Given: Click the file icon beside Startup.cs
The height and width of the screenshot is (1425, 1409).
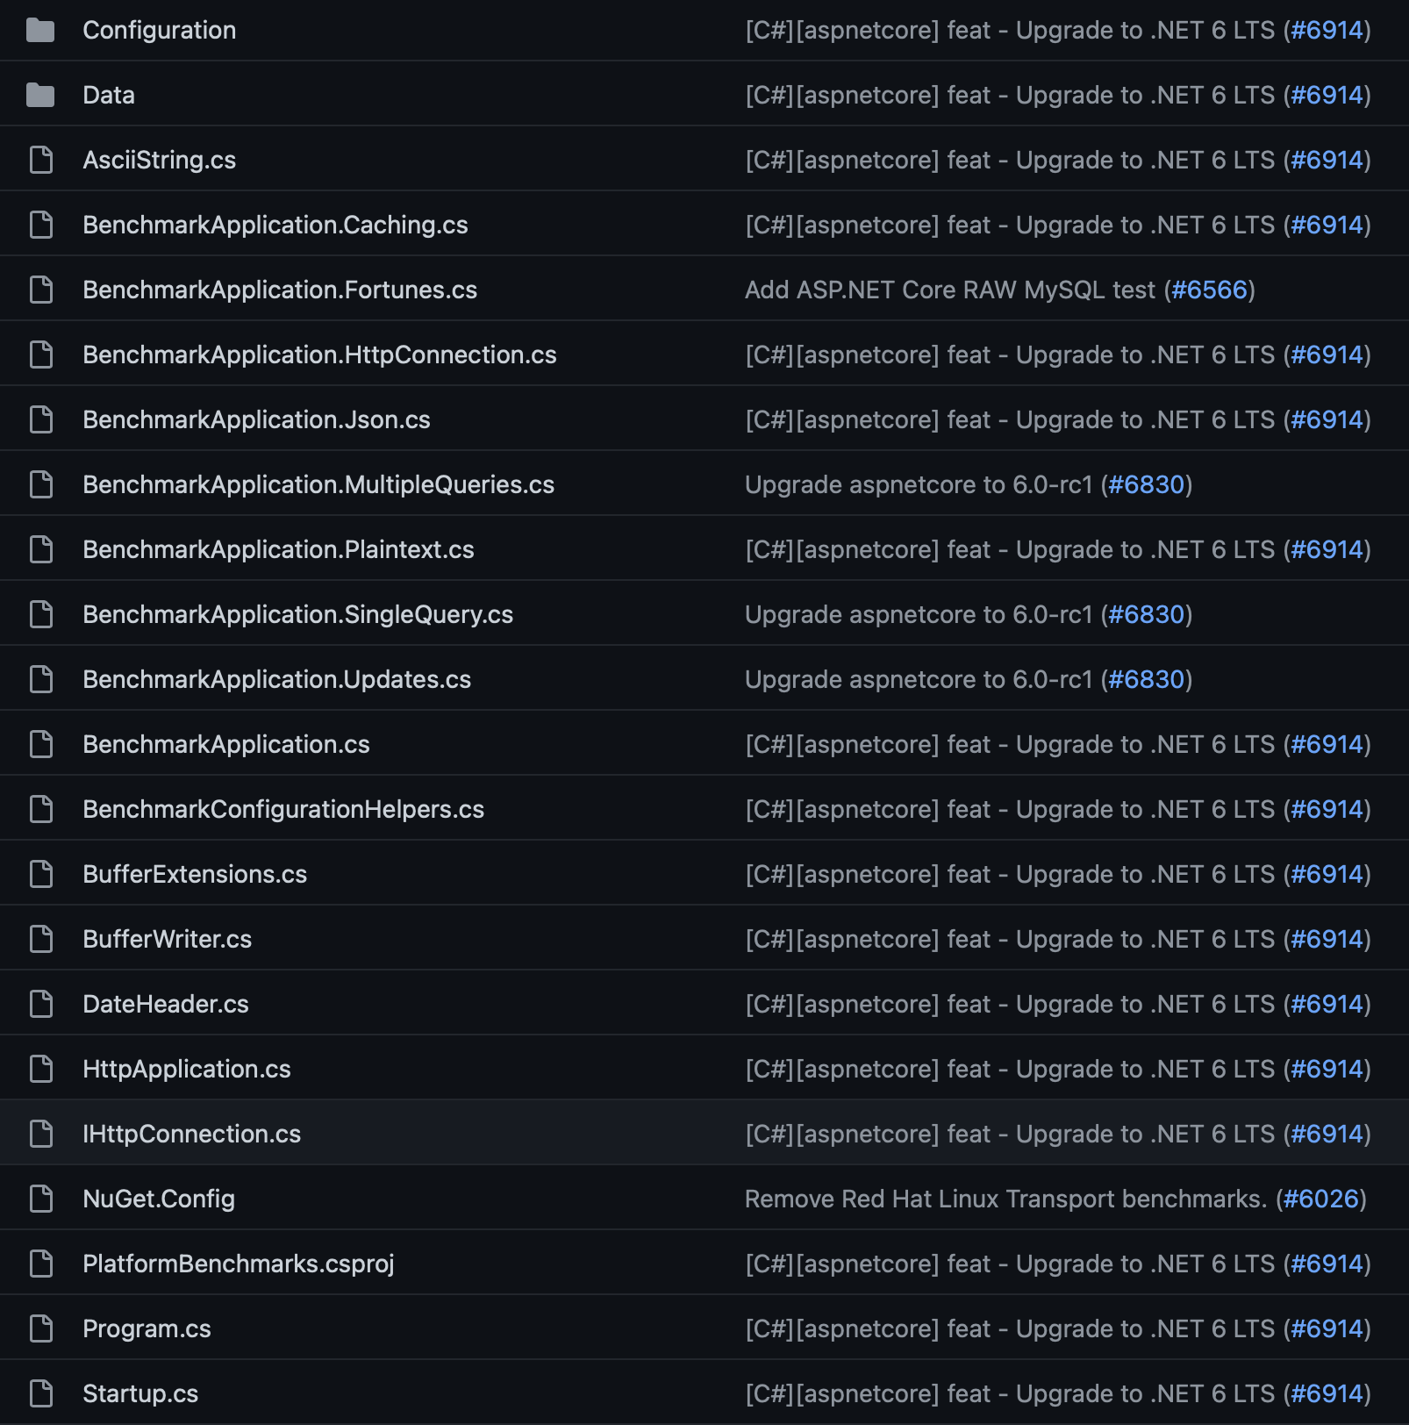Looking at the screenshot, I should 41,1394.
